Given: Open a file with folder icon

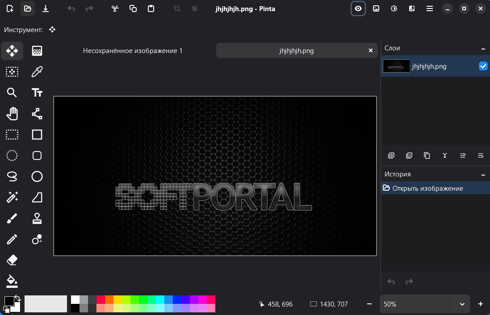Looking at the screenshot, I should click(28, 9).
